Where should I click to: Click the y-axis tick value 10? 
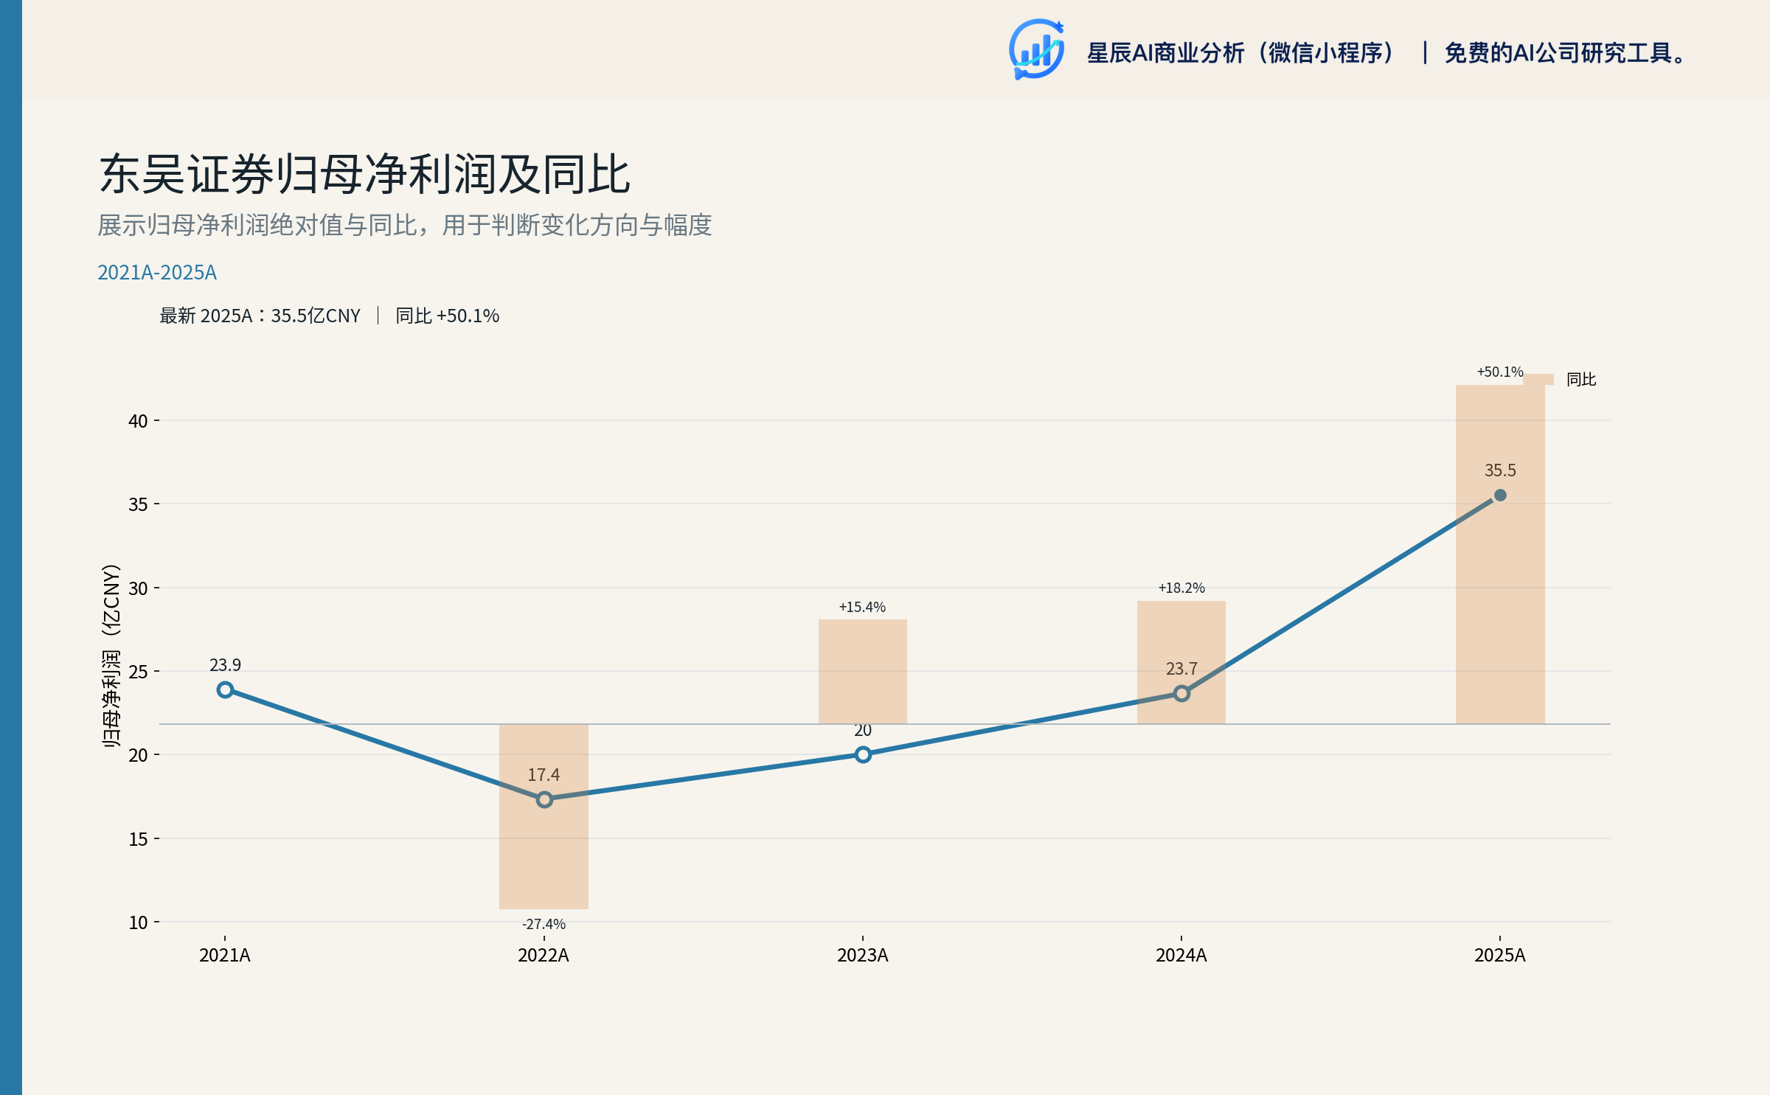(x=138, y=922)
